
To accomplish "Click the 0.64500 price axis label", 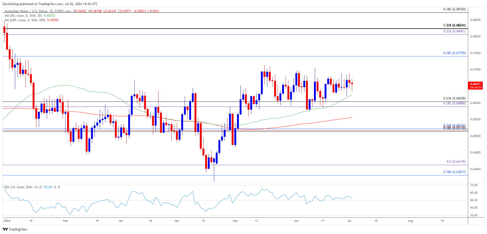I will [x=475, y=153].
